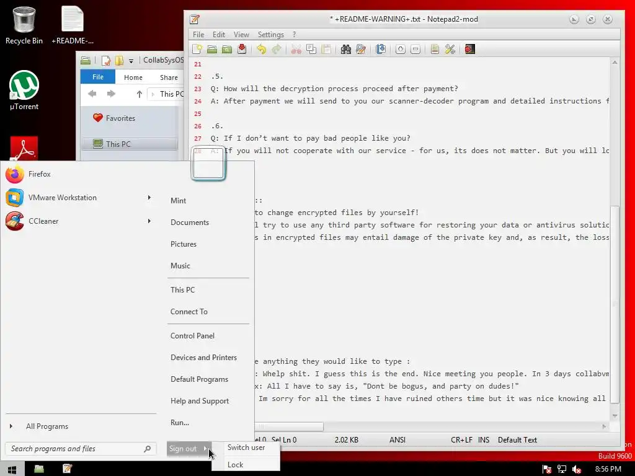Click the Open file icon in Notepad2 toolbar
Screen dimensions: 635x476
[x=212, y=50]
